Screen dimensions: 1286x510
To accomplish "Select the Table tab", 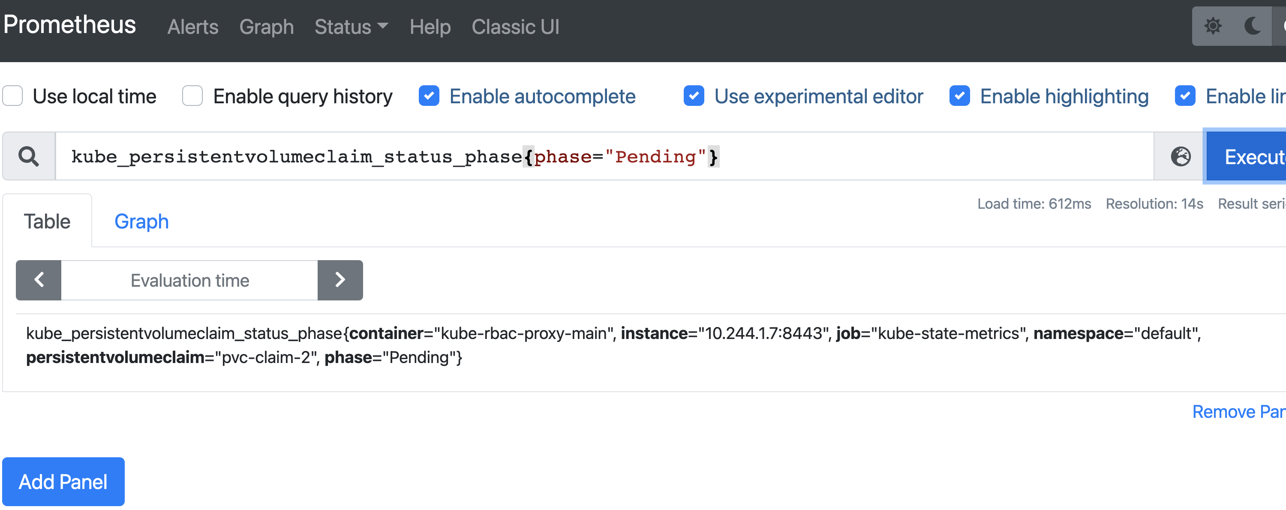I will (47, 221).
